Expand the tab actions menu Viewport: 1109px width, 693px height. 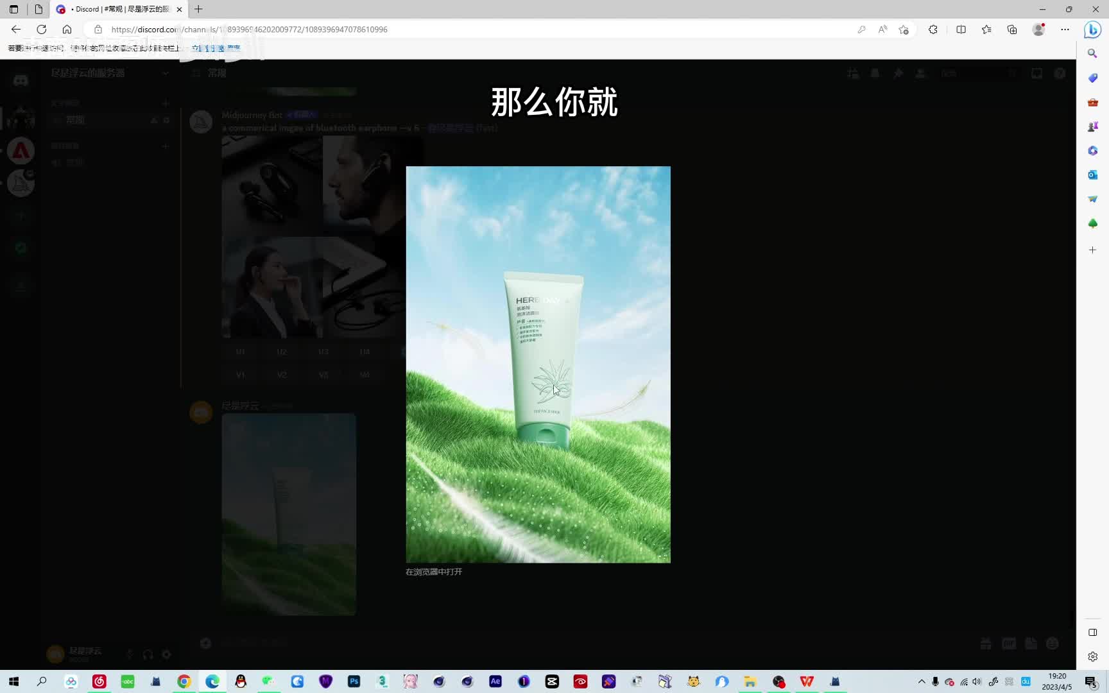(x=13, y=9)
